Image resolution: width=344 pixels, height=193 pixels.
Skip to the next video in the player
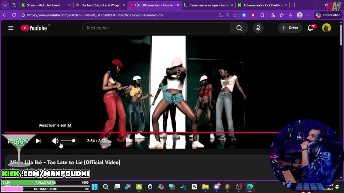pyautogui.click(x=38, y=141)
